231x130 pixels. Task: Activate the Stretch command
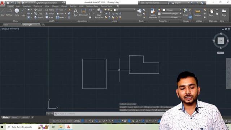(x=39, y=17)
